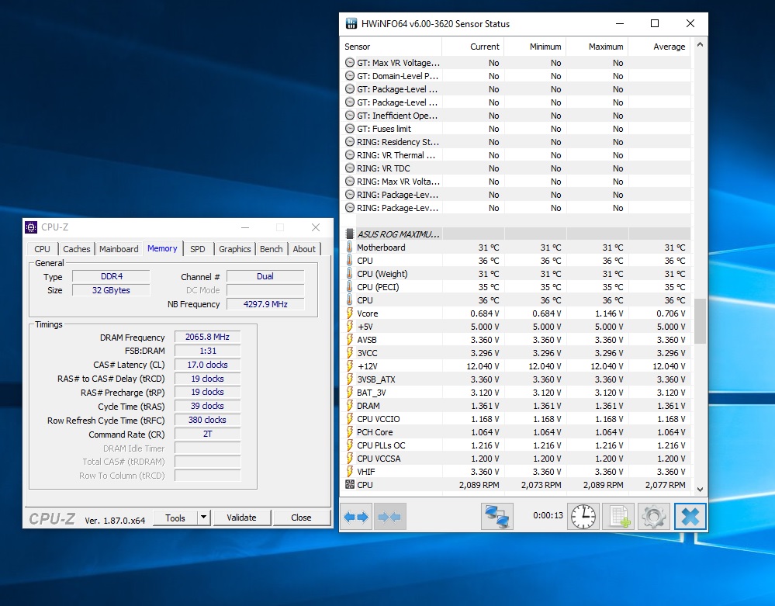This screenshot has width=775, height=606.
Task: Click the Maximum column header
Action: (x=597, y=47)
